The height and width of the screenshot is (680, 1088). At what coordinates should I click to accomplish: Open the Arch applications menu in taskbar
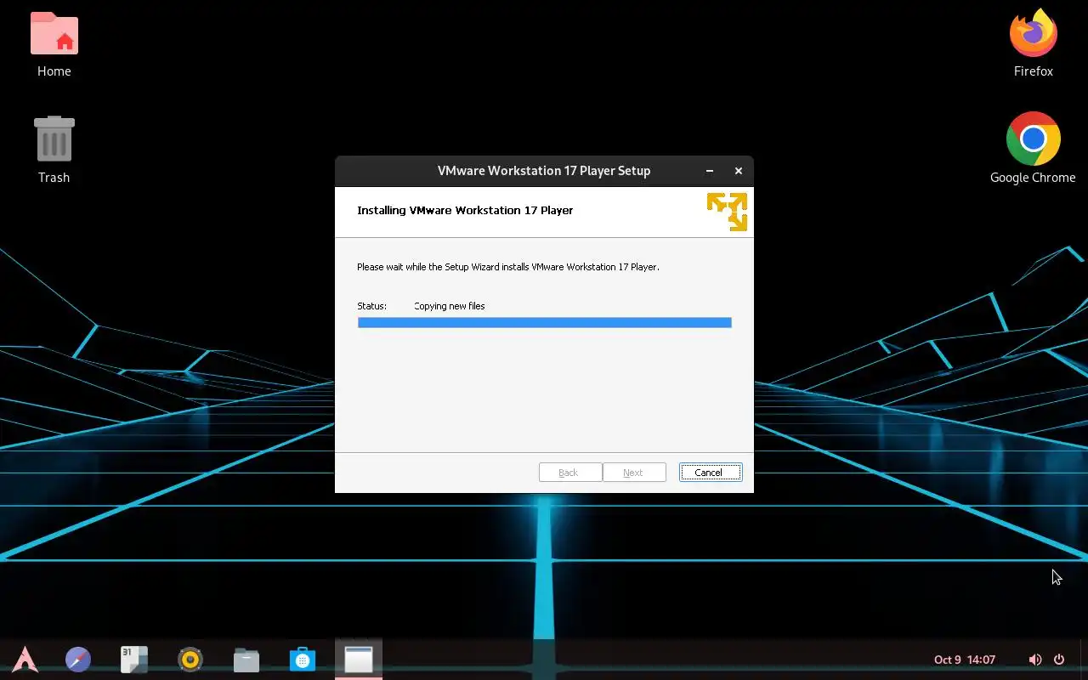(25, 659)
